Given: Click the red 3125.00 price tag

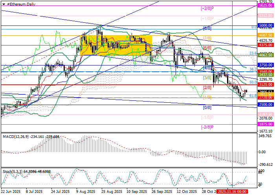Looking at the screenshot, I should click(x=266, y=85).
